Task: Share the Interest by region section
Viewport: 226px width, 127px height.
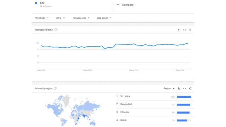Action: pos(190,89)
